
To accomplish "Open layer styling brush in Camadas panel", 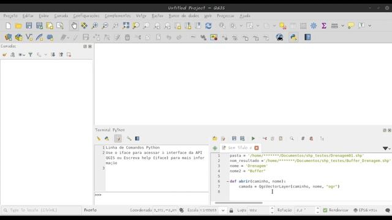I will click(4, 54).
